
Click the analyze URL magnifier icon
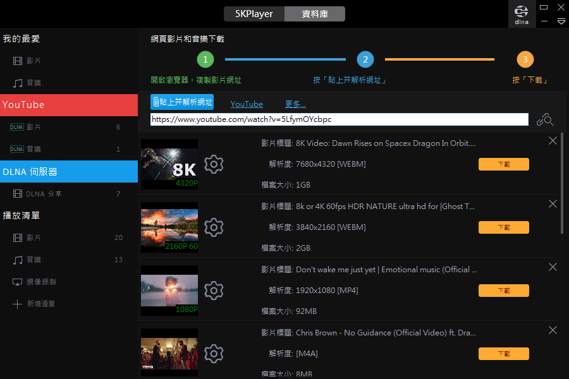point(544,119)
